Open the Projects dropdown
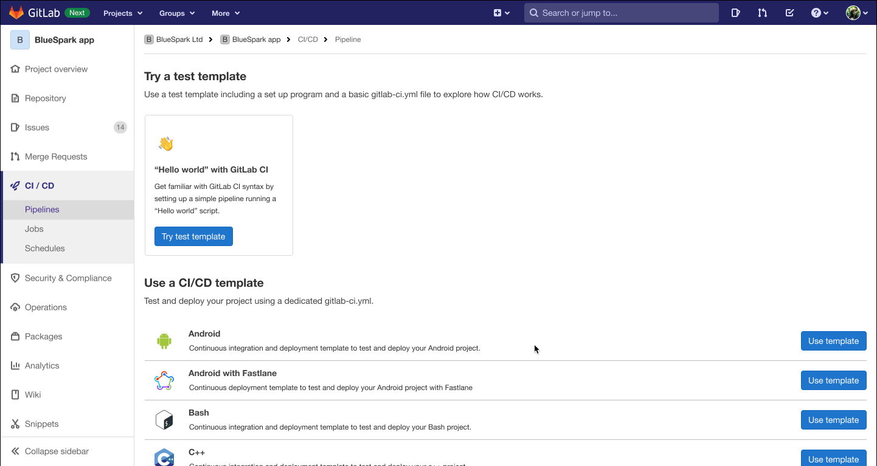The height and width of the screenshot is (466, 877). [122, 13]
